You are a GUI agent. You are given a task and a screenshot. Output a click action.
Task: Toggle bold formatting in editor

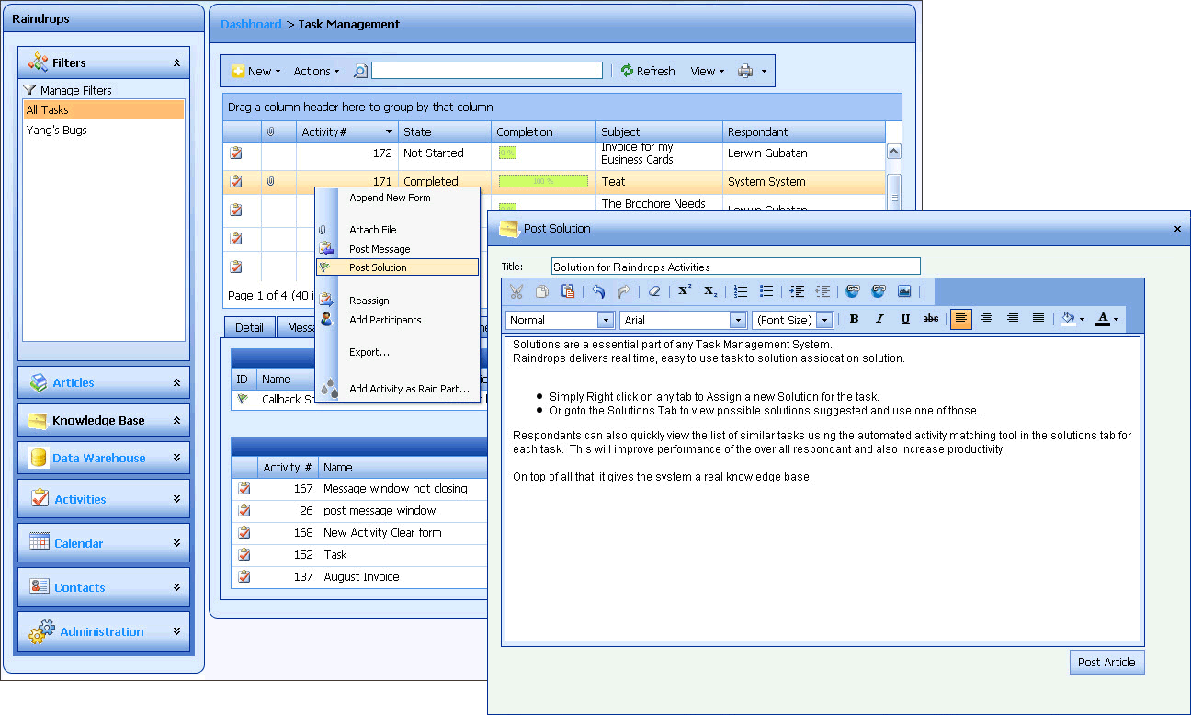[854, 319]
